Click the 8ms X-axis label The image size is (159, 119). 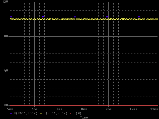point(84,109)
